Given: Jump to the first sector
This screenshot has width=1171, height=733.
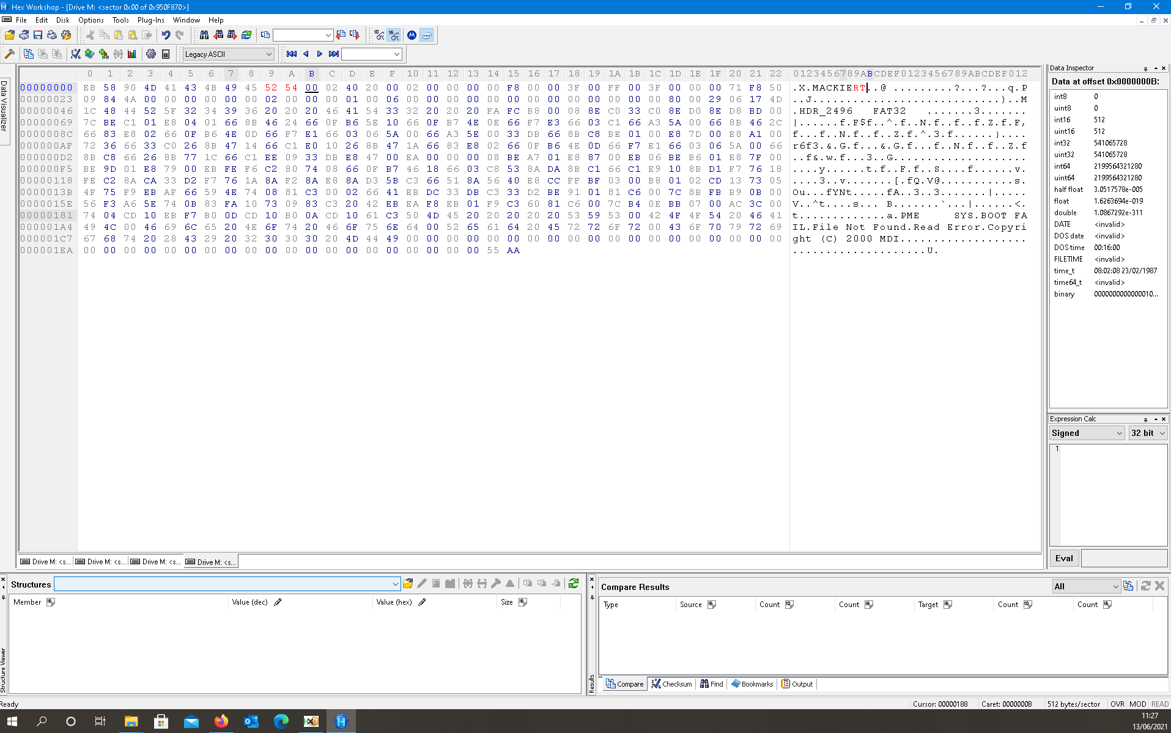Looking at the screenshot, I should click(292, 54).
